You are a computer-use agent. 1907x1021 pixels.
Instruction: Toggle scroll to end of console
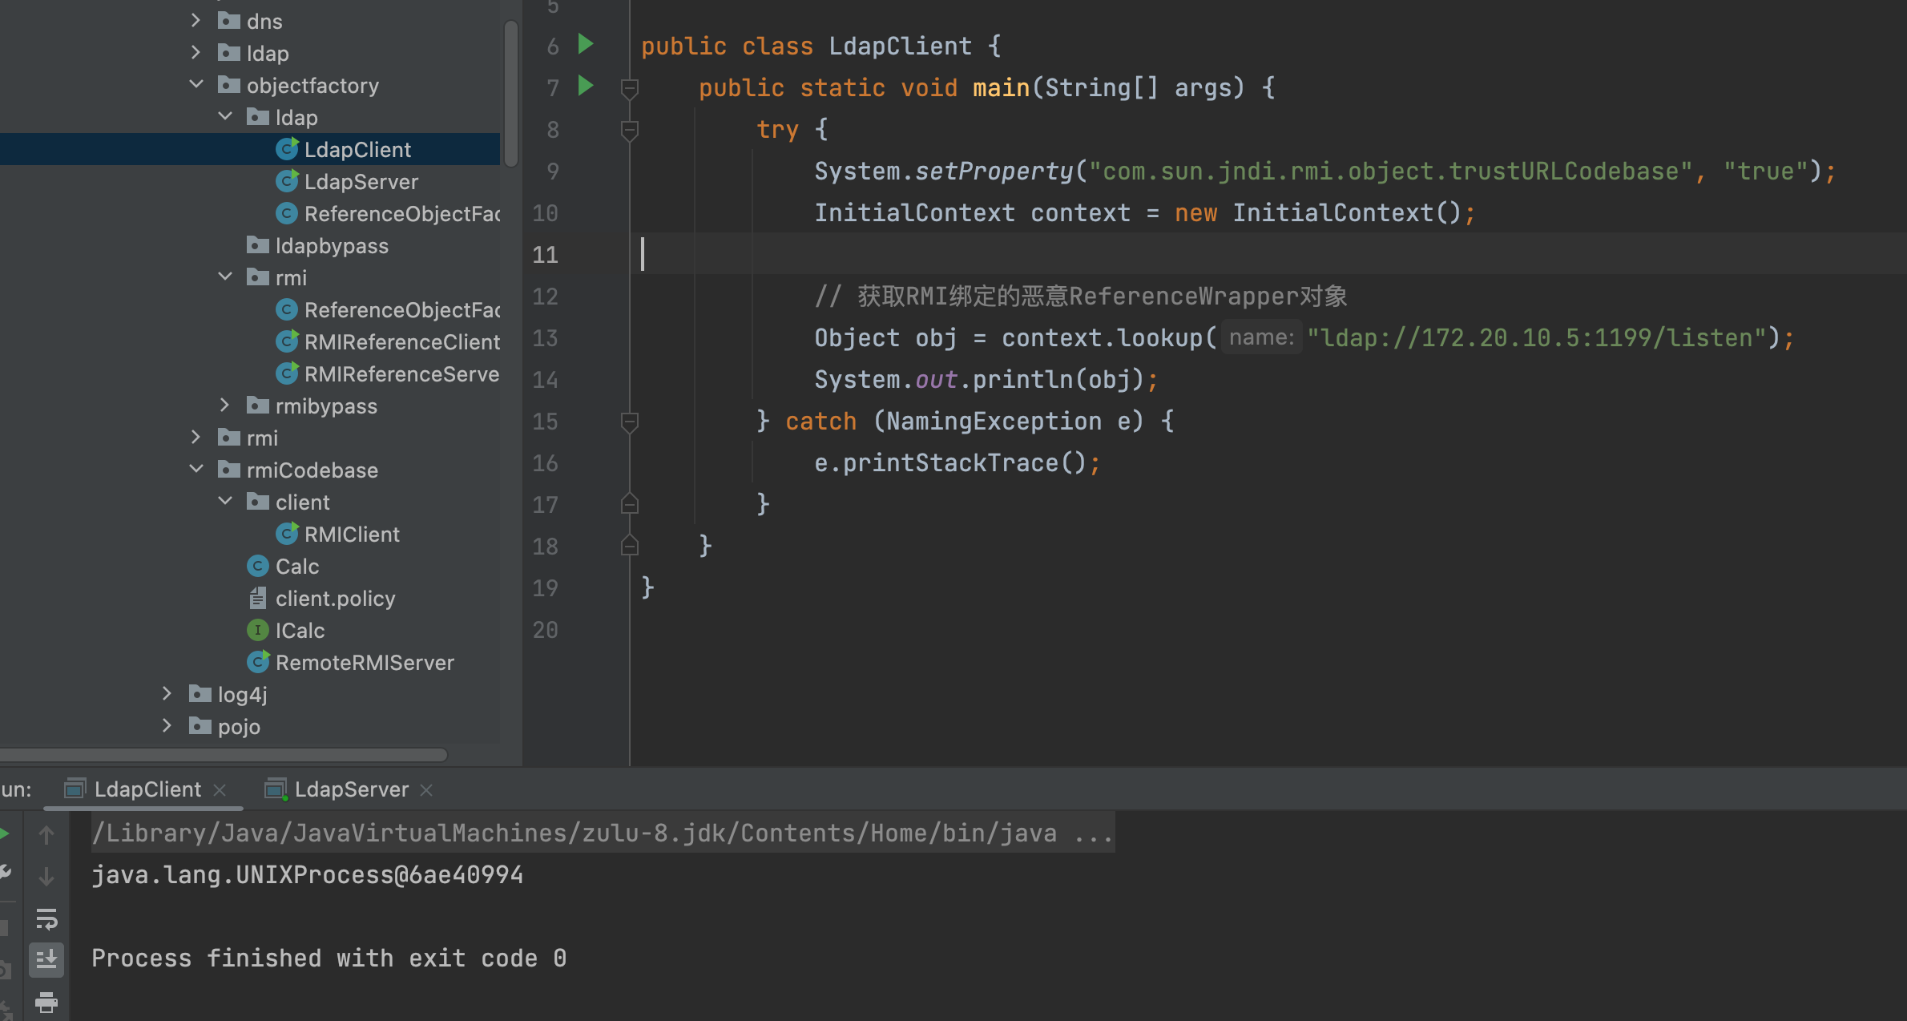tap(46, 959)
